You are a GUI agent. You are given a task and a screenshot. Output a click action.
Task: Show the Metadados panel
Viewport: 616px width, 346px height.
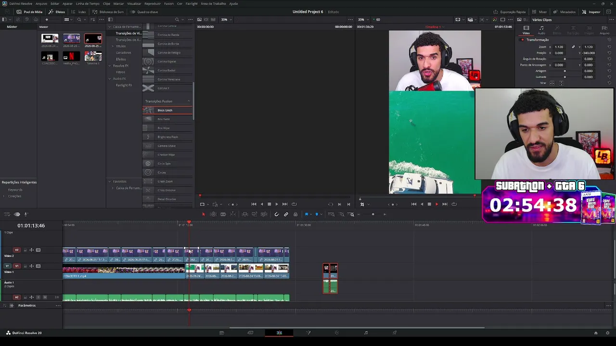coord(565,12)
